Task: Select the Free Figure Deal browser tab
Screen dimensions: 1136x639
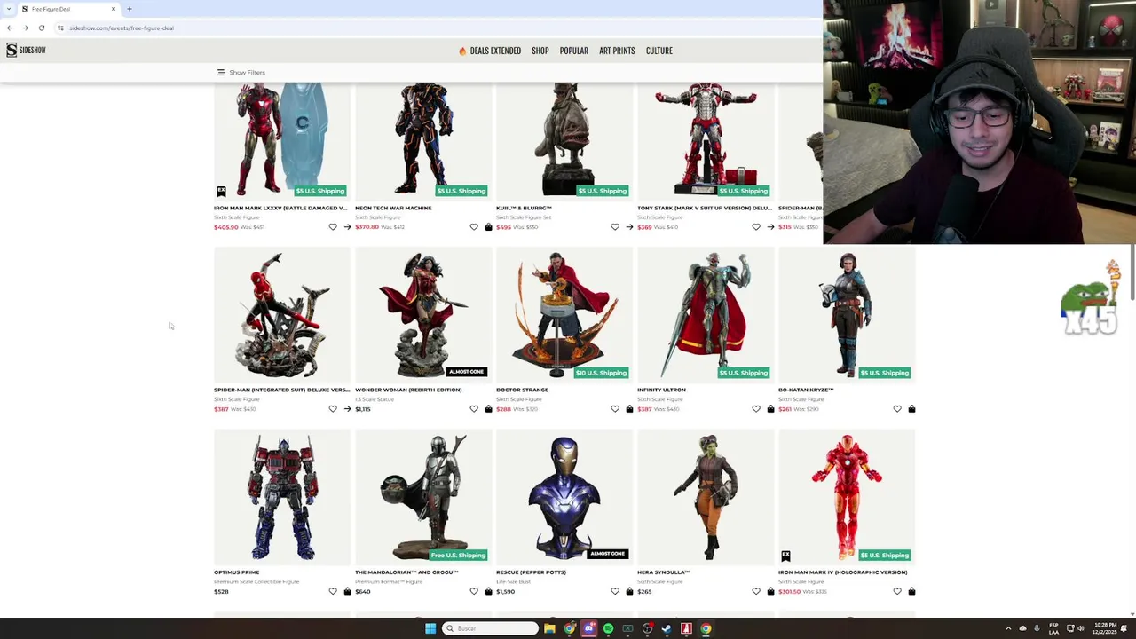Action: point(69,9)
